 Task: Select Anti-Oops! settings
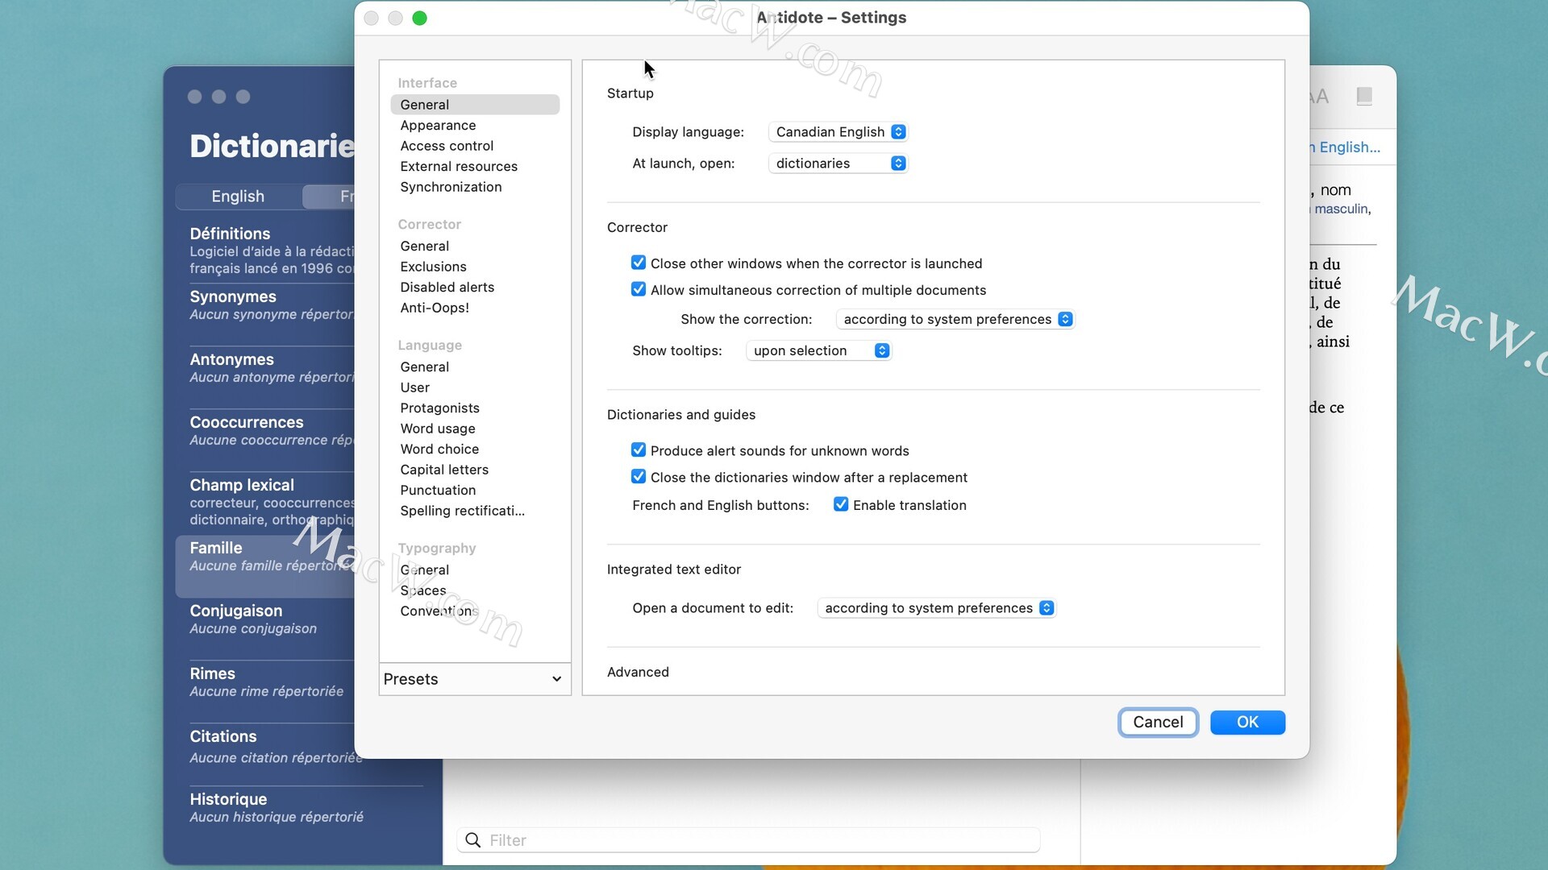[x=435, y=308]
